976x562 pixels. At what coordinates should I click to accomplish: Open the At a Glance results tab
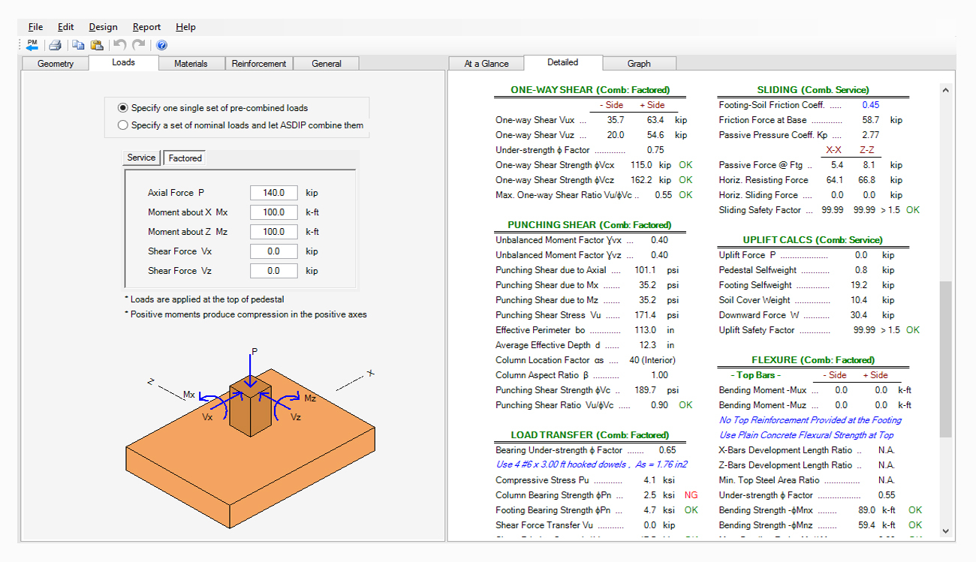pos(486,64)
